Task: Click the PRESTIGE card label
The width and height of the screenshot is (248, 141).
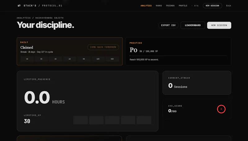Action: point(136,43)
